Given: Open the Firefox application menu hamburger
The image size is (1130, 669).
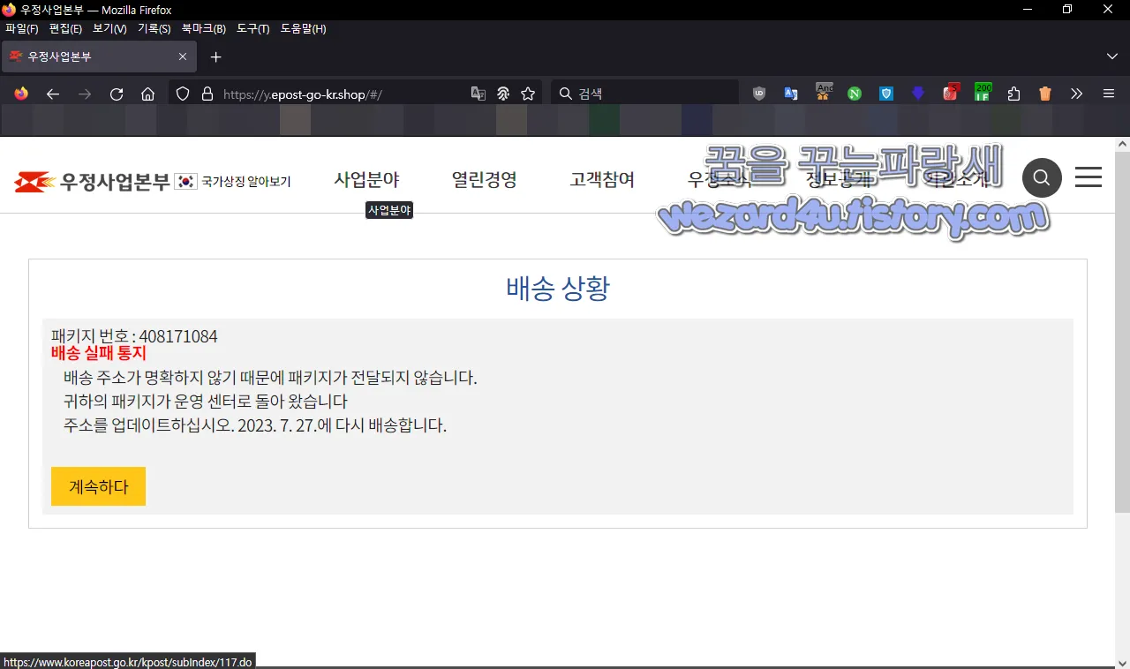Looking at the screenshot, I should click(x=1107, y=93).
